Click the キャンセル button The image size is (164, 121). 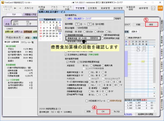pos(117,111)
